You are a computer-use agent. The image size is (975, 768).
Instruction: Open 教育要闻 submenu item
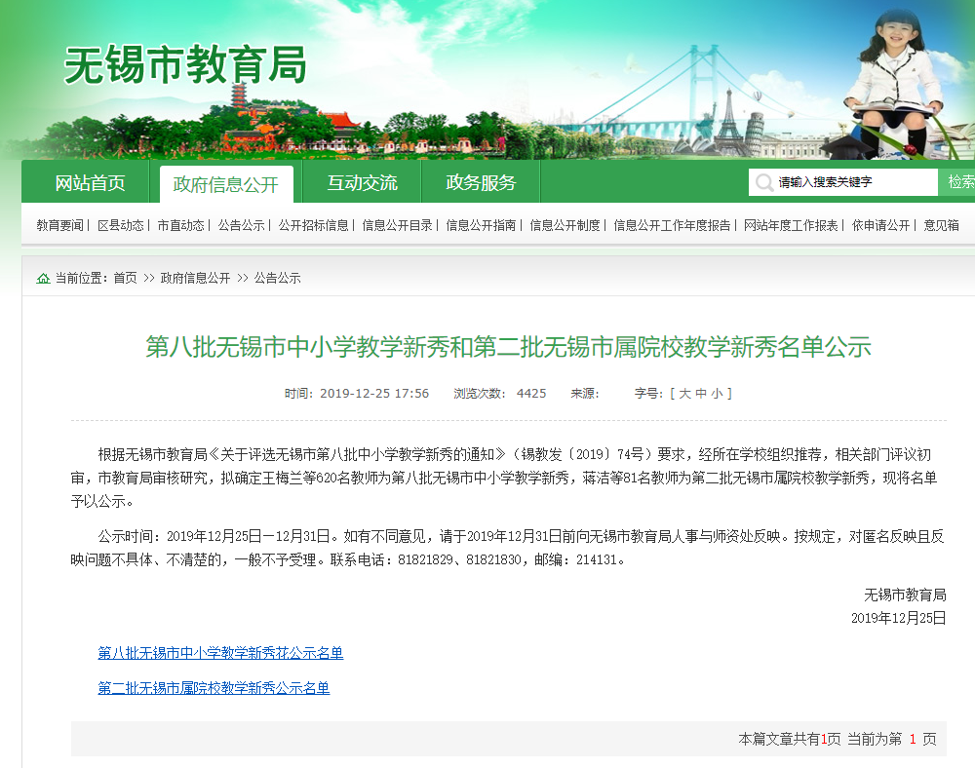(60, 225)
